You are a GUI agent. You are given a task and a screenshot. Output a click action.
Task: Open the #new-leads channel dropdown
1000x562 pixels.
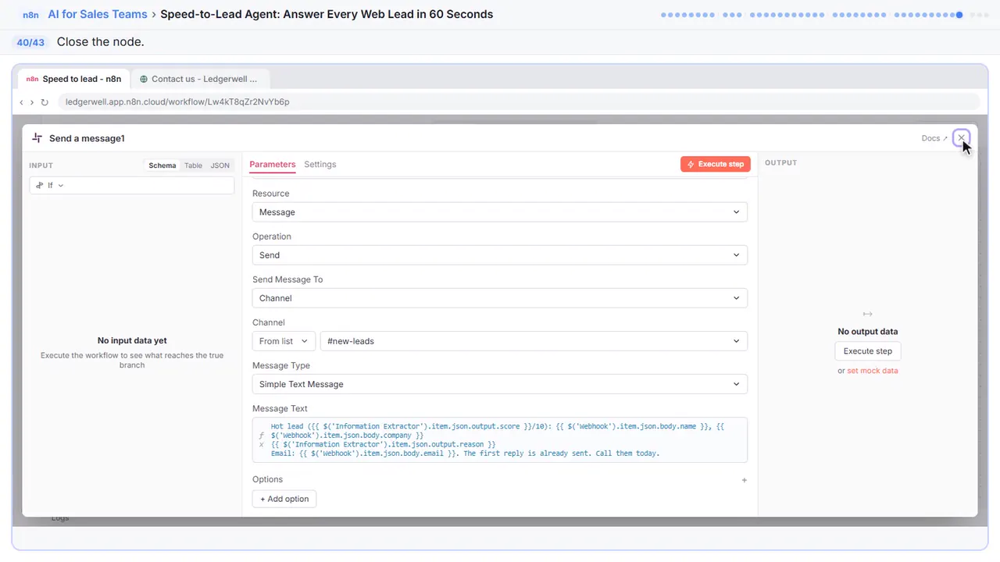click(x=534, y=341)
